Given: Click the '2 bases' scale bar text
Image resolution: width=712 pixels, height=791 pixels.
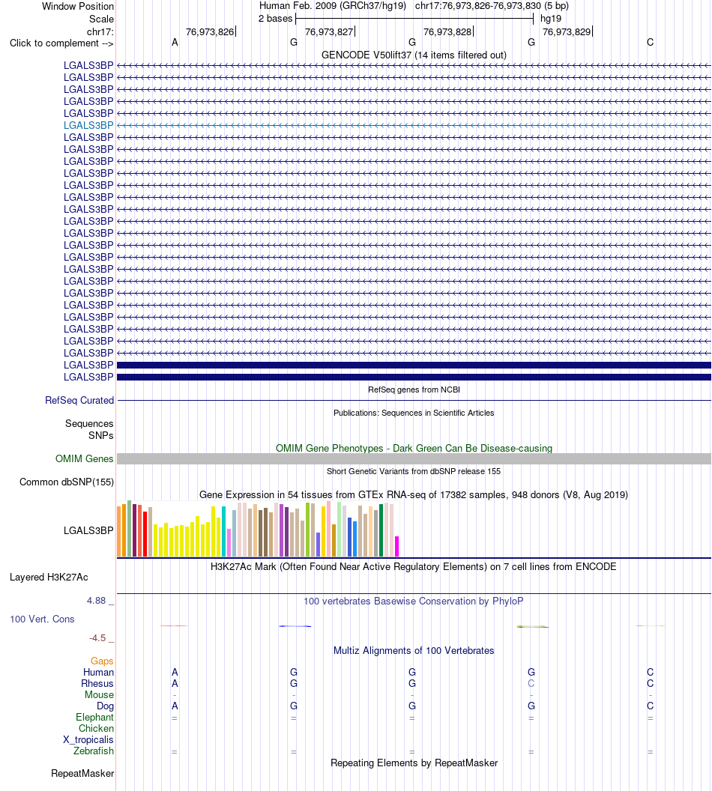Looking at the screenshot, I should (276, 19).
